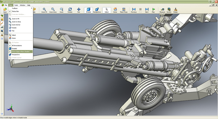The height and width of the screenshot is (119, 218).
Task: Choose Select in the View menu
Action: tap(21, 35)
